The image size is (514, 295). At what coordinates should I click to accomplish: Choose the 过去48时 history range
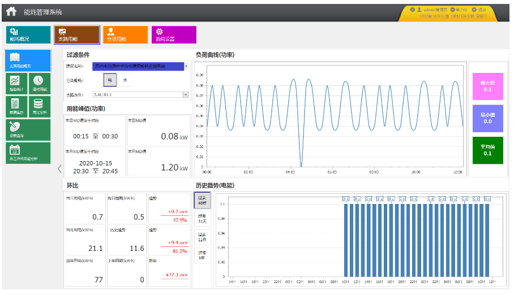(x=202, y=201)
